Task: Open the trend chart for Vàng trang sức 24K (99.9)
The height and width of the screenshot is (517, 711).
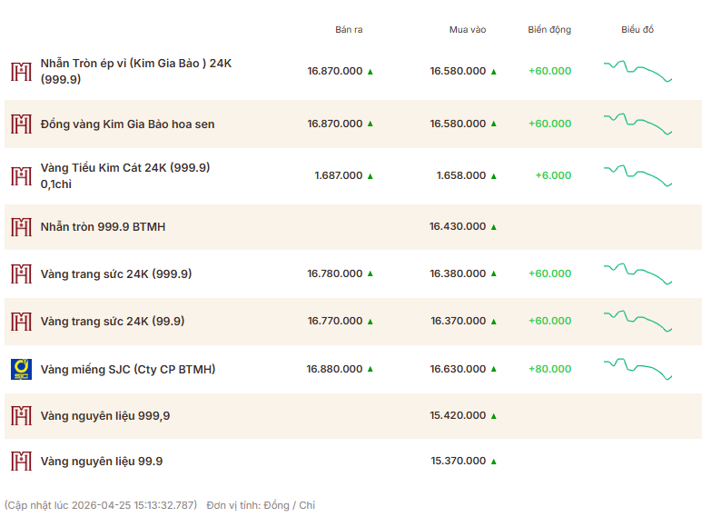Action: [x=637, y=321]
